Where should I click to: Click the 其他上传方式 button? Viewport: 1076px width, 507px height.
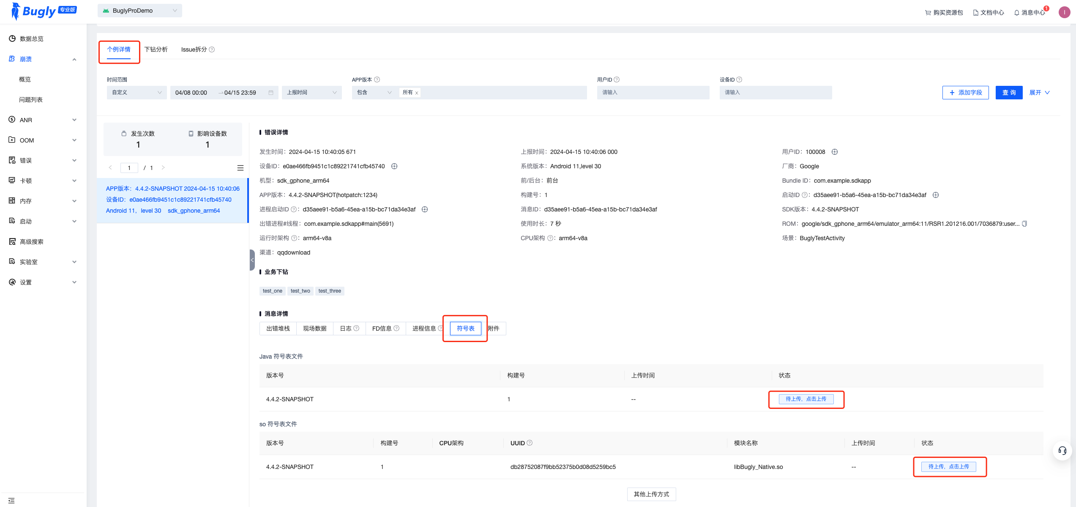pyautogui.click(x=651, y=494)
